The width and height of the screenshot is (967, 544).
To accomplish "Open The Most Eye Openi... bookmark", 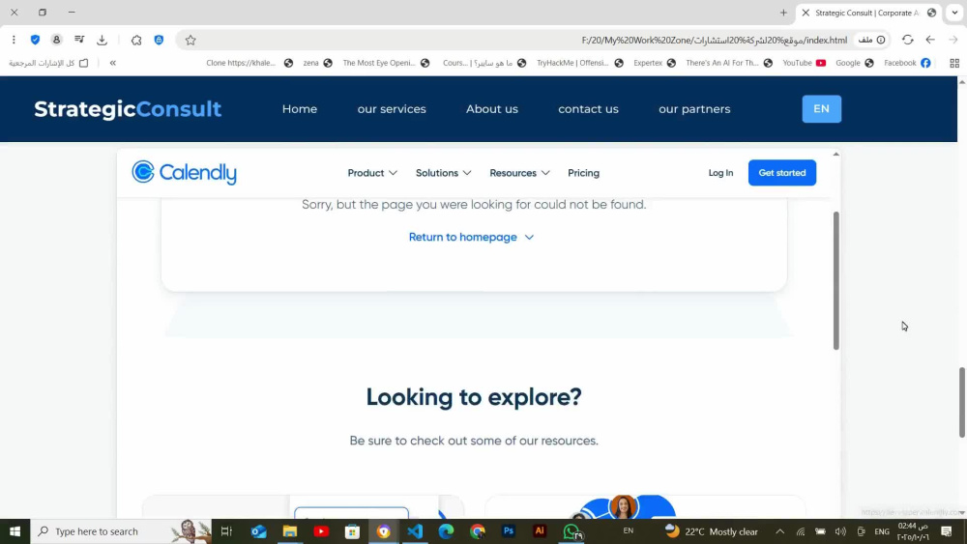I will [386, 63].
